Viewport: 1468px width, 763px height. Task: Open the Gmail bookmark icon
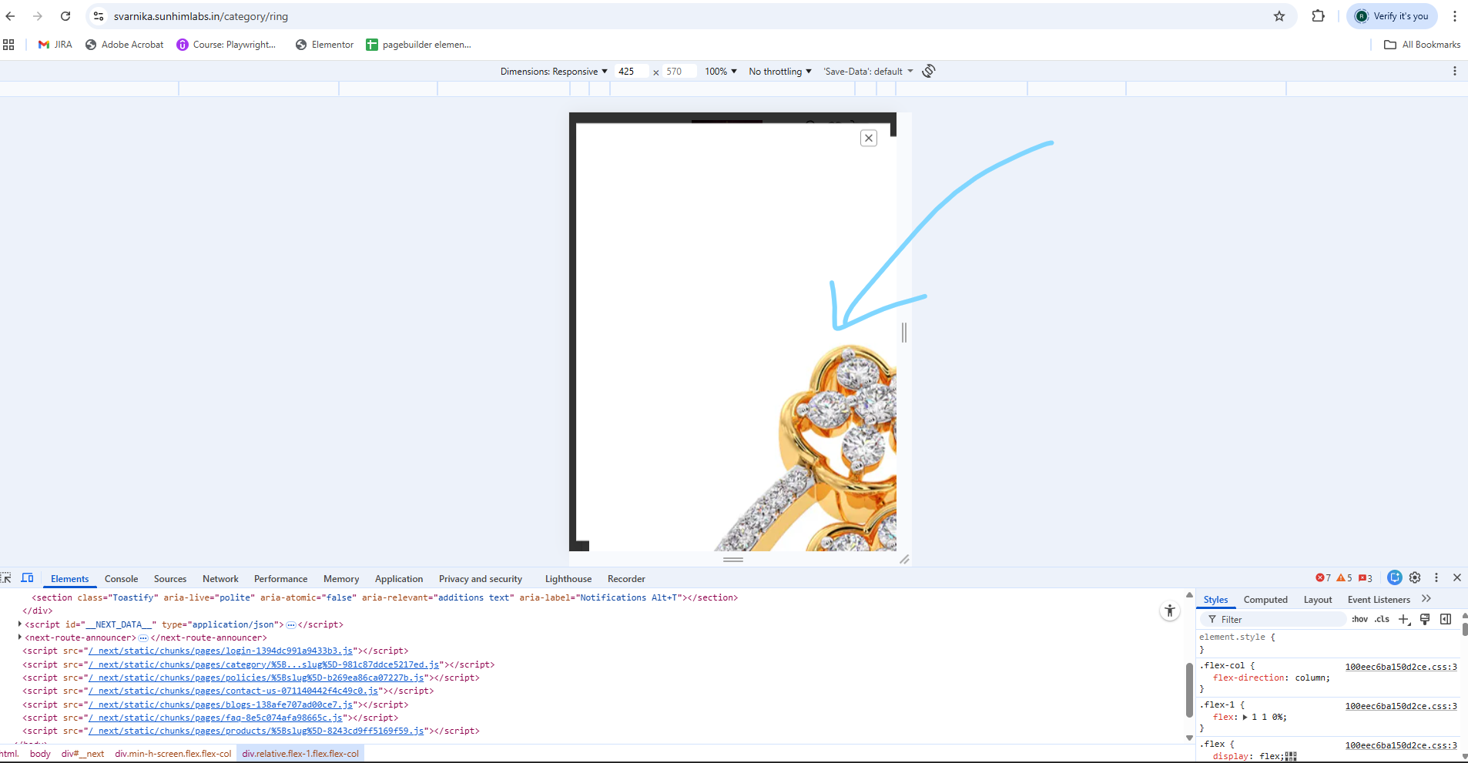pos(44,45)
